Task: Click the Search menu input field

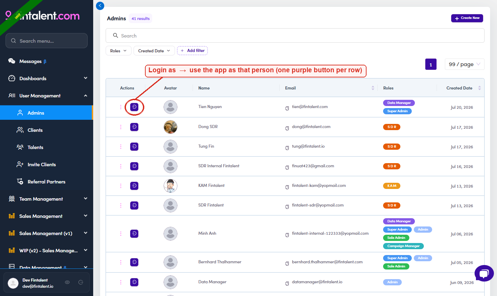Action: (47, 41)
